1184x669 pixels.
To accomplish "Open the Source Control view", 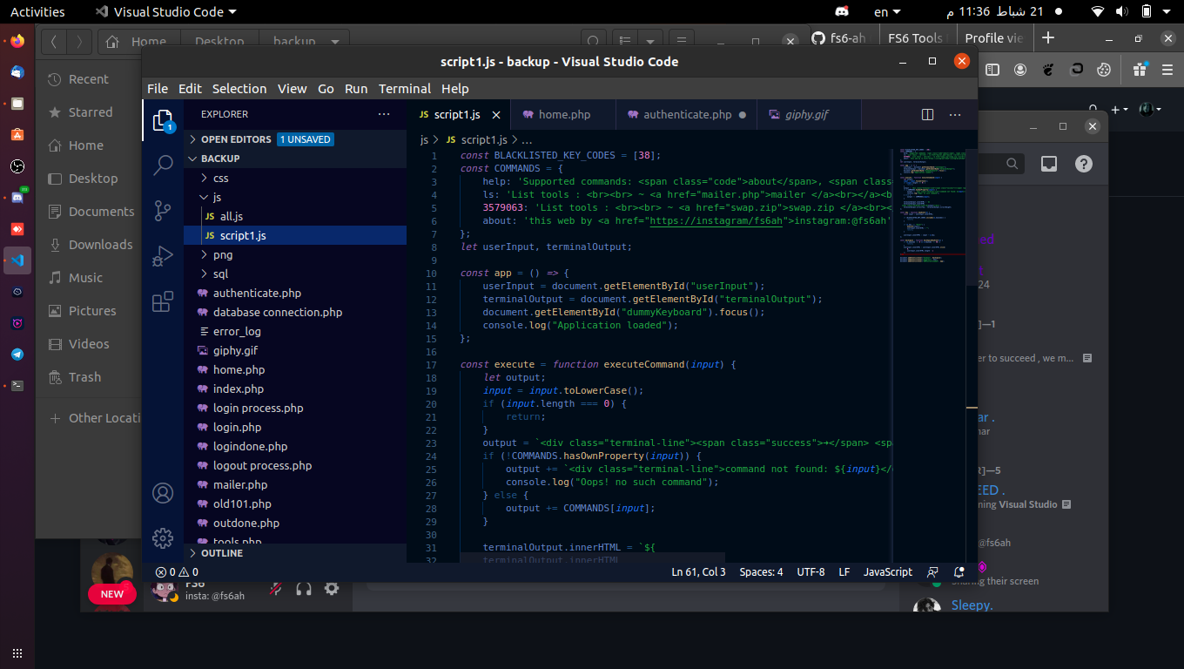I will pos(163,211).
